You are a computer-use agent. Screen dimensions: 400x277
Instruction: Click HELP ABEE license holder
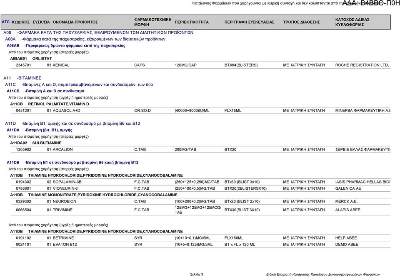[346, 238]
